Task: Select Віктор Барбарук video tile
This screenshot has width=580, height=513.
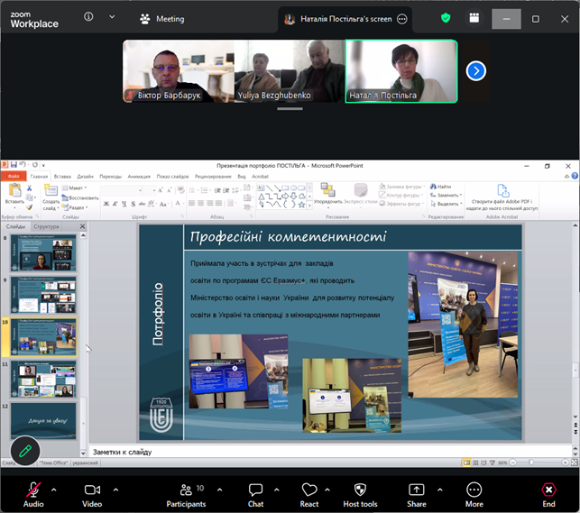Action: click(x=179, y=71)
